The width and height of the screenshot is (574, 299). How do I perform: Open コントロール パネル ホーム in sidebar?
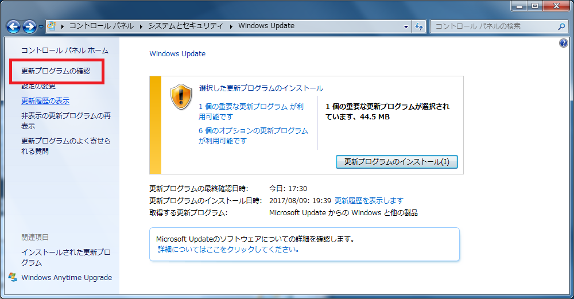pyautogui.click(x=64, y=51)
